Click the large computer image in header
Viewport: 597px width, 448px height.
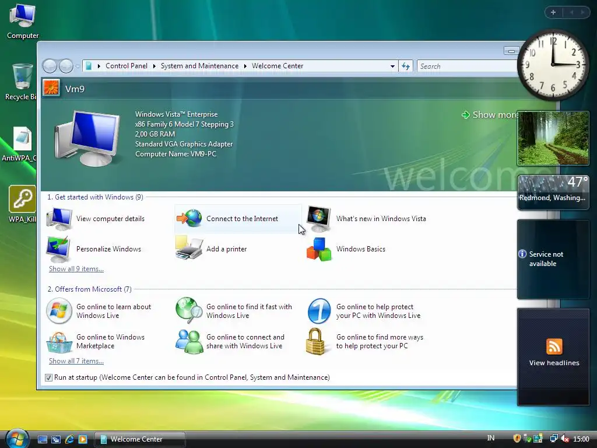[87, 139]
